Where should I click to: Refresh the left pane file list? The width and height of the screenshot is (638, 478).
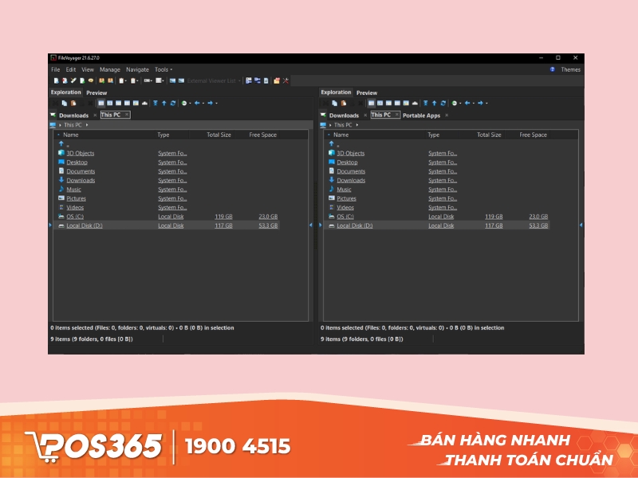(x=171, y=103)
